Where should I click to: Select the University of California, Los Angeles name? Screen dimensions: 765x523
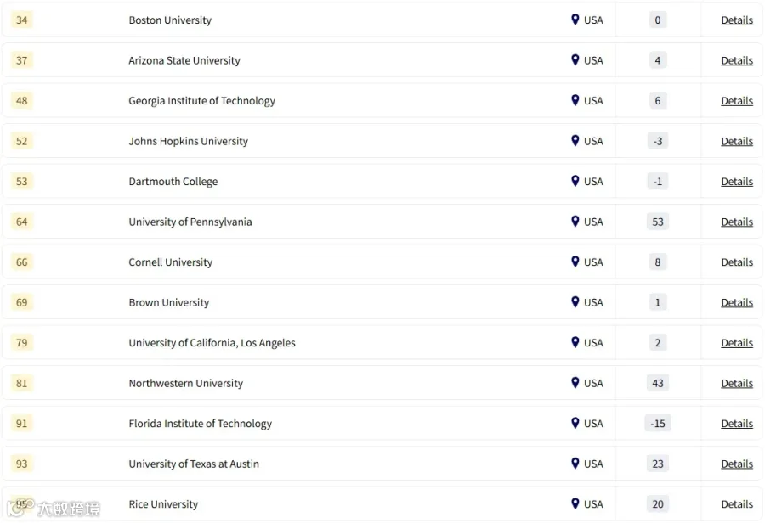[x=212, y=343]
